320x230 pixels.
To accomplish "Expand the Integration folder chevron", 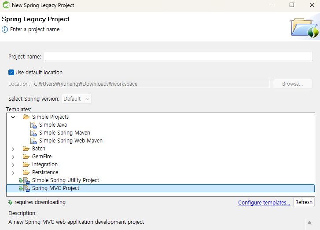I will (13, 165).
